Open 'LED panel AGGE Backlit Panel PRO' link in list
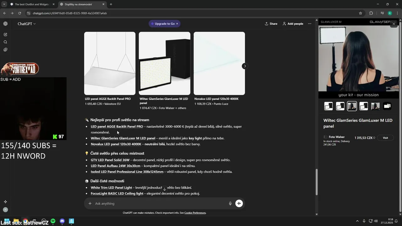Image resolution: width=402 pixels, height=226 pixels. [x=117, y=126]
